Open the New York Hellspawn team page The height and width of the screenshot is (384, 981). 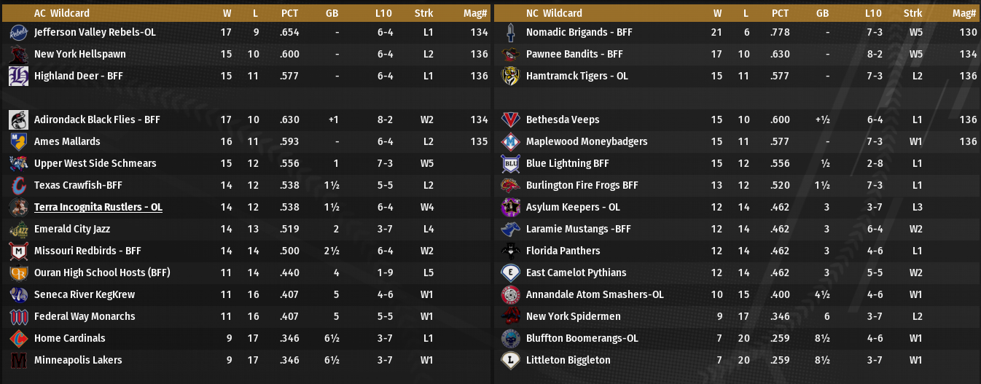click(x=79, y=55)
